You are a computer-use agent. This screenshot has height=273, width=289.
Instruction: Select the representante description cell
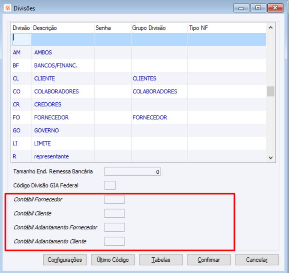point(63,156)
